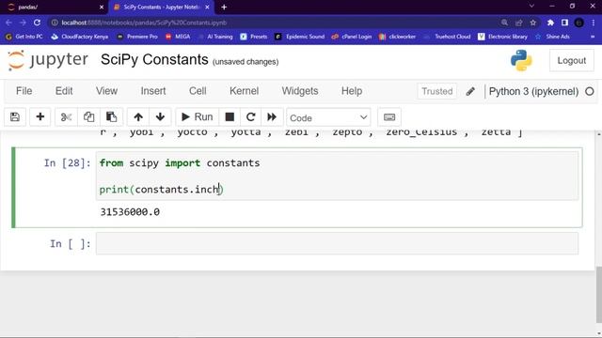Screen dimensions: 602x338
Task: Open the browser profile avatar
Action: point(579,23)
